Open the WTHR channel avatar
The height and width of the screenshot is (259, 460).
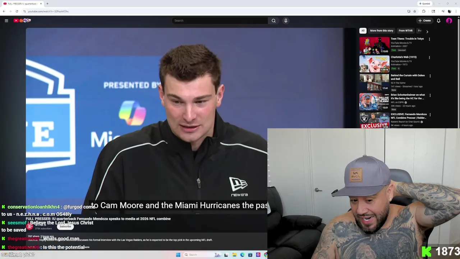30,226
